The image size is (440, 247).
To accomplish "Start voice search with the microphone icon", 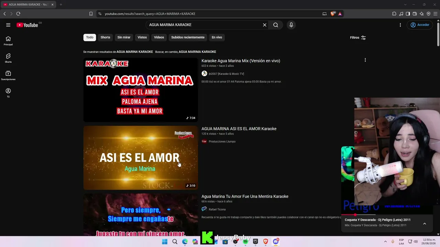I will (291, 25).
